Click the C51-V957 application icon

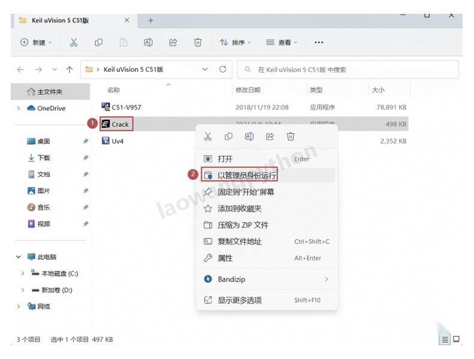tap(105, 107)
